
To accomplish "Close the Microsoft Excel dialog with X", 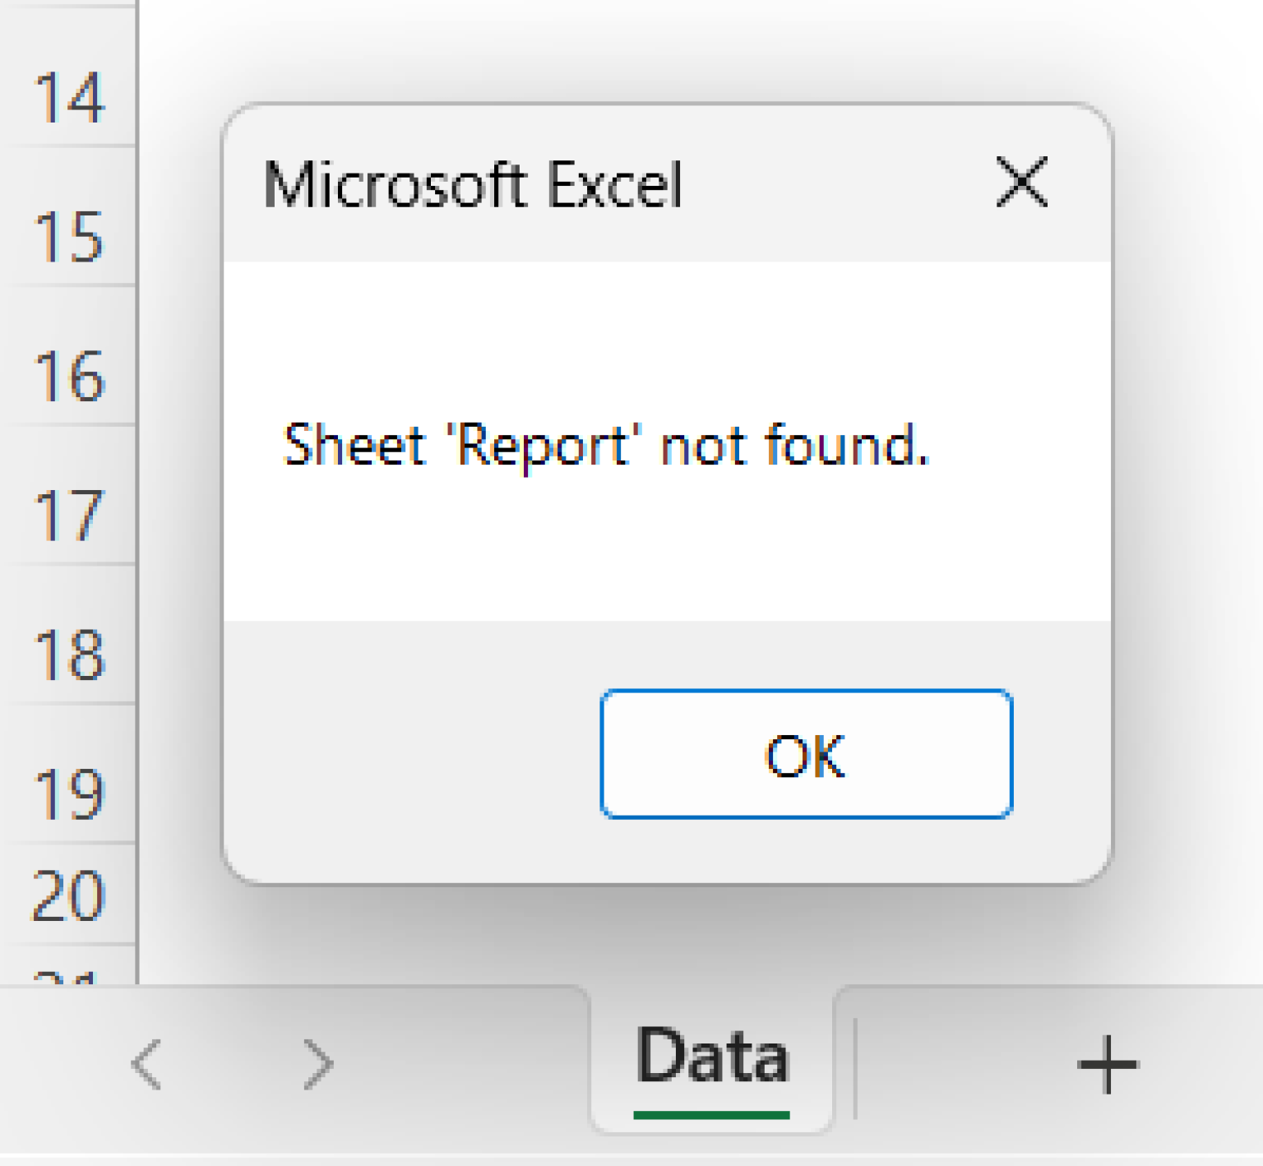I will pos(1021,182).
